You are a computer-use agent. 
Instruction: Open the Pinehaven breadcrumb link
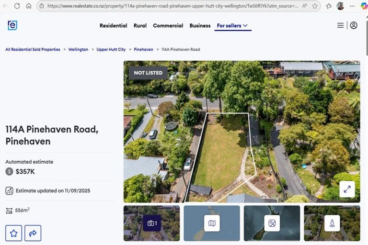143,49
